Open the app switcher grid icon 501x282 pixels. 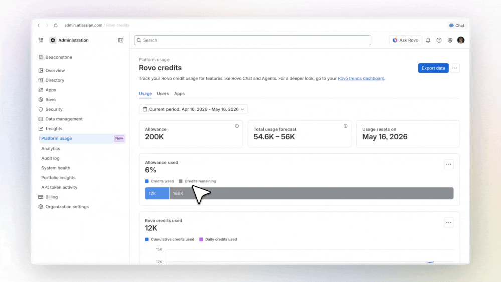(41, 40)
